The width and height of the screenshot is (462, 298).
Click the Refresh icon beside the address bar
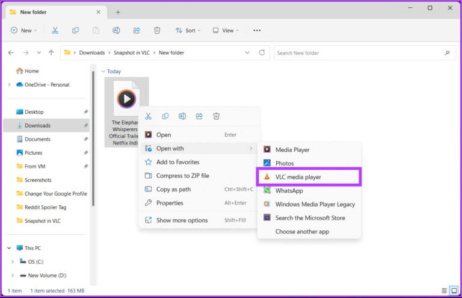click(262, 53)
